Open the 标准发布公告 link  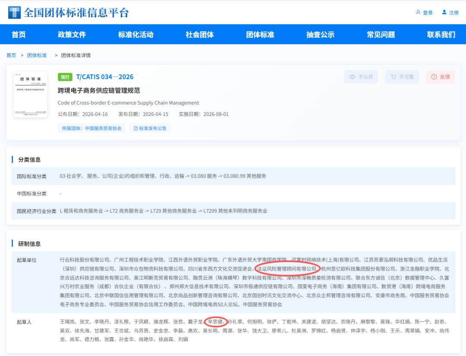[x=150, y=128]
